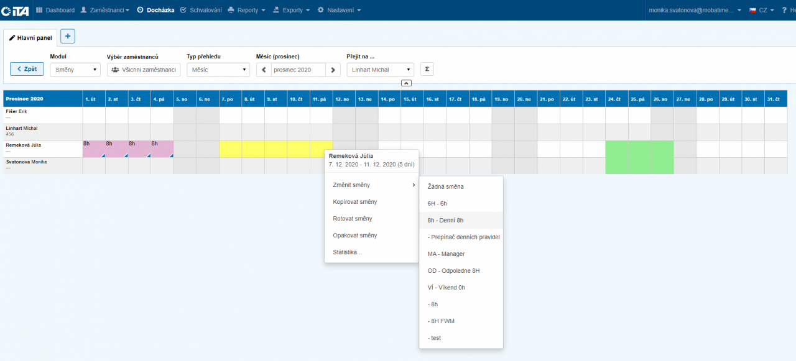Open the Modul Směny dropdown
The image size is (796, 361).
point(75,70)
